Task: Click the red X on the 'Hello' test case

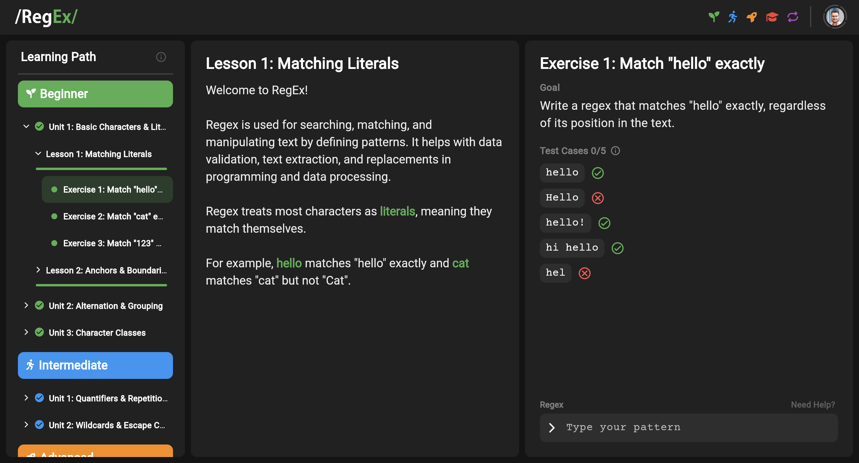Action: point(597,198)
